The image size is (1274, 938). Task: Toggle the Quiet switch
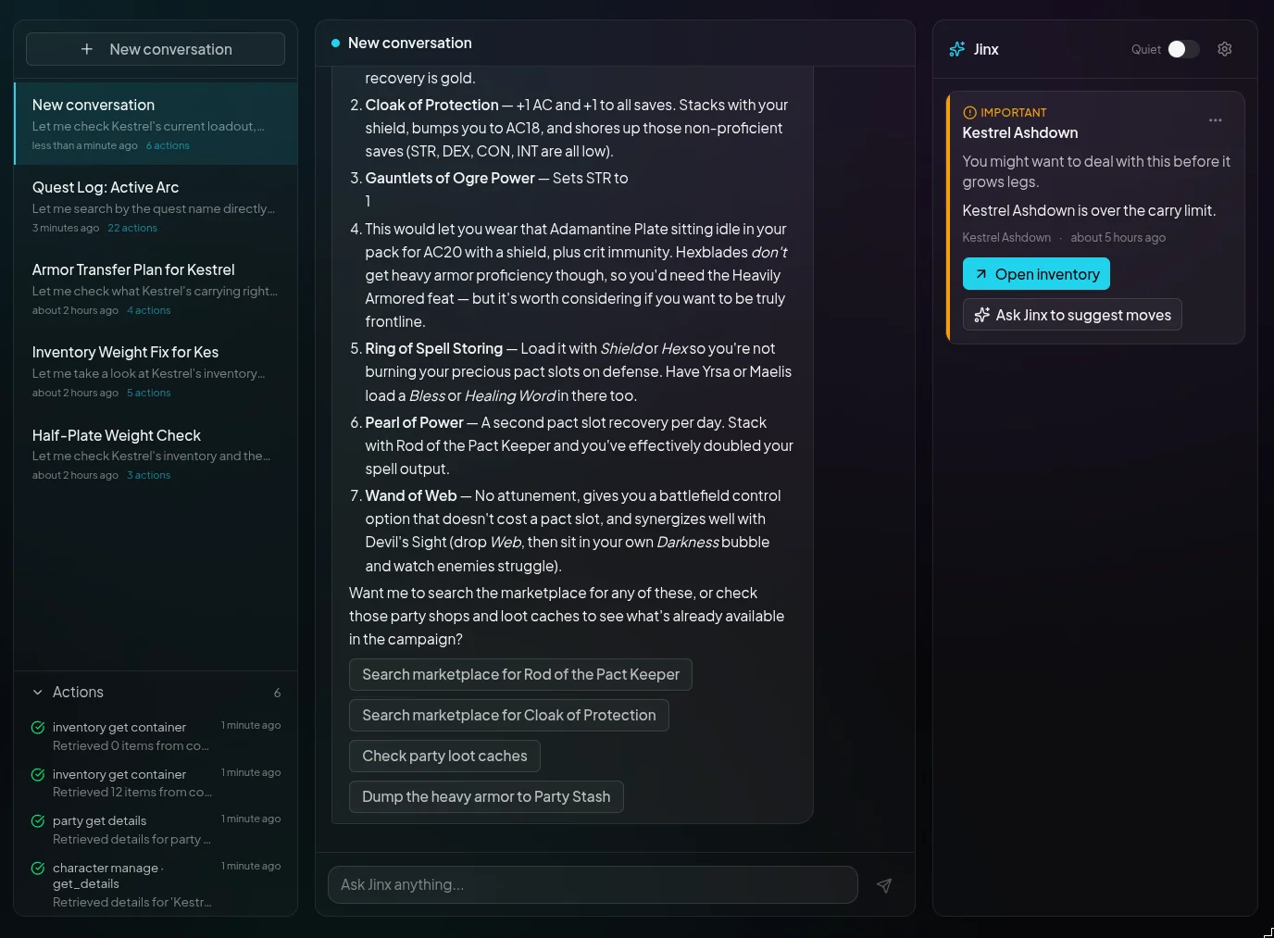[1182, 49]
